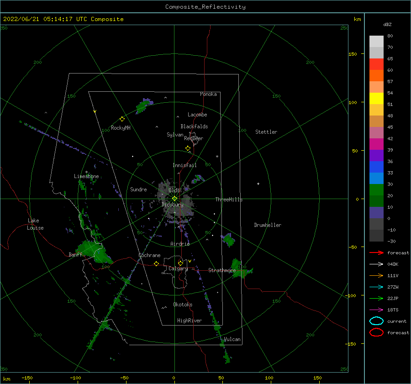Click the yellow diamond marker near Cochrane
The width and height of the screenshot is (411, 384).
pos(156,263)
